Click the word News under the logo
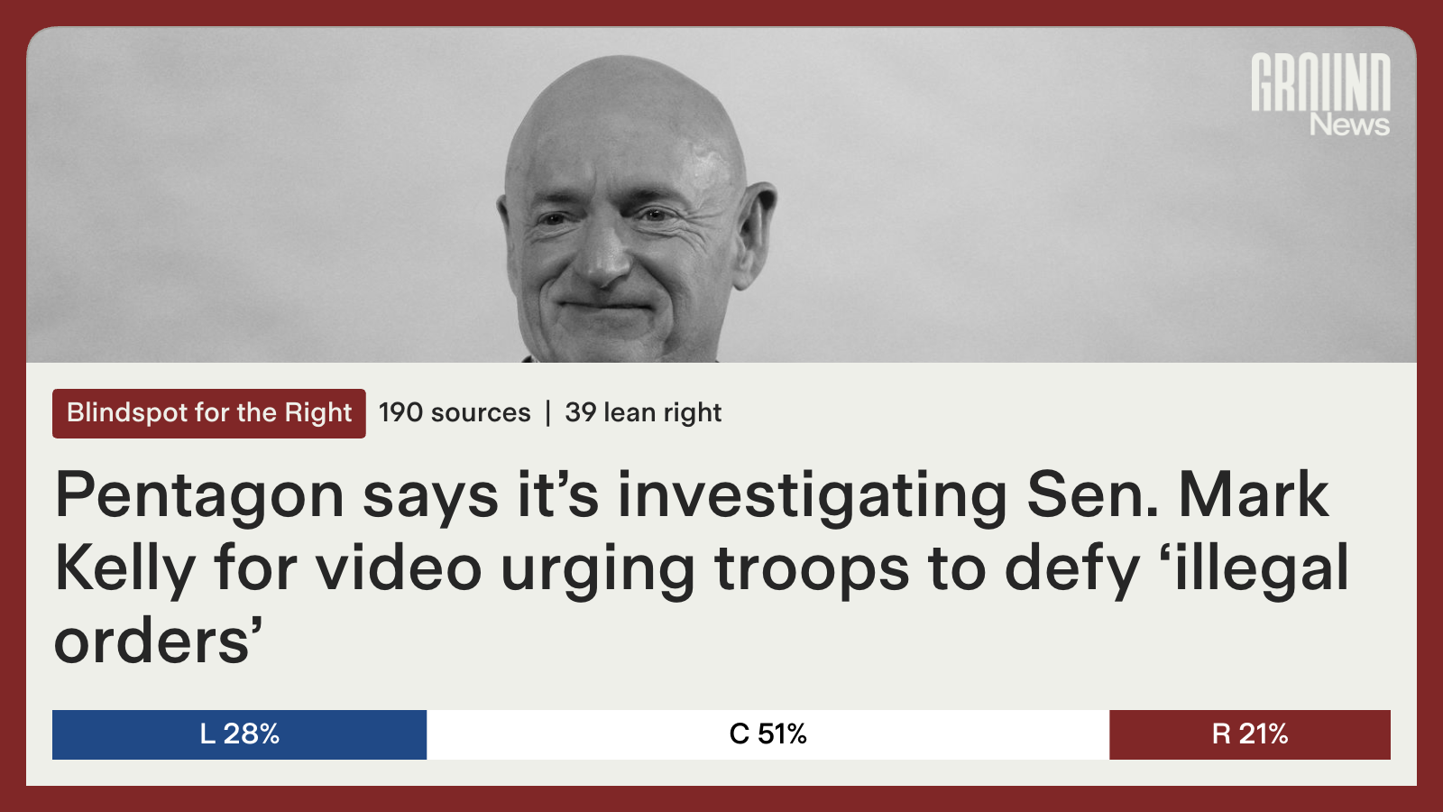The height and width of the screenshot is (812, 1443). pyautogui.click(x=1349, y=125)
